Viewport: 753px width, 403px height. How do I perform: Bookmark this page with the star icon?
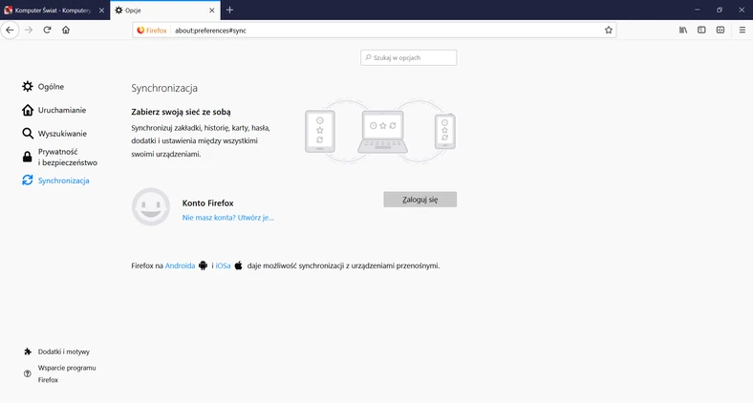coord(608,30)
